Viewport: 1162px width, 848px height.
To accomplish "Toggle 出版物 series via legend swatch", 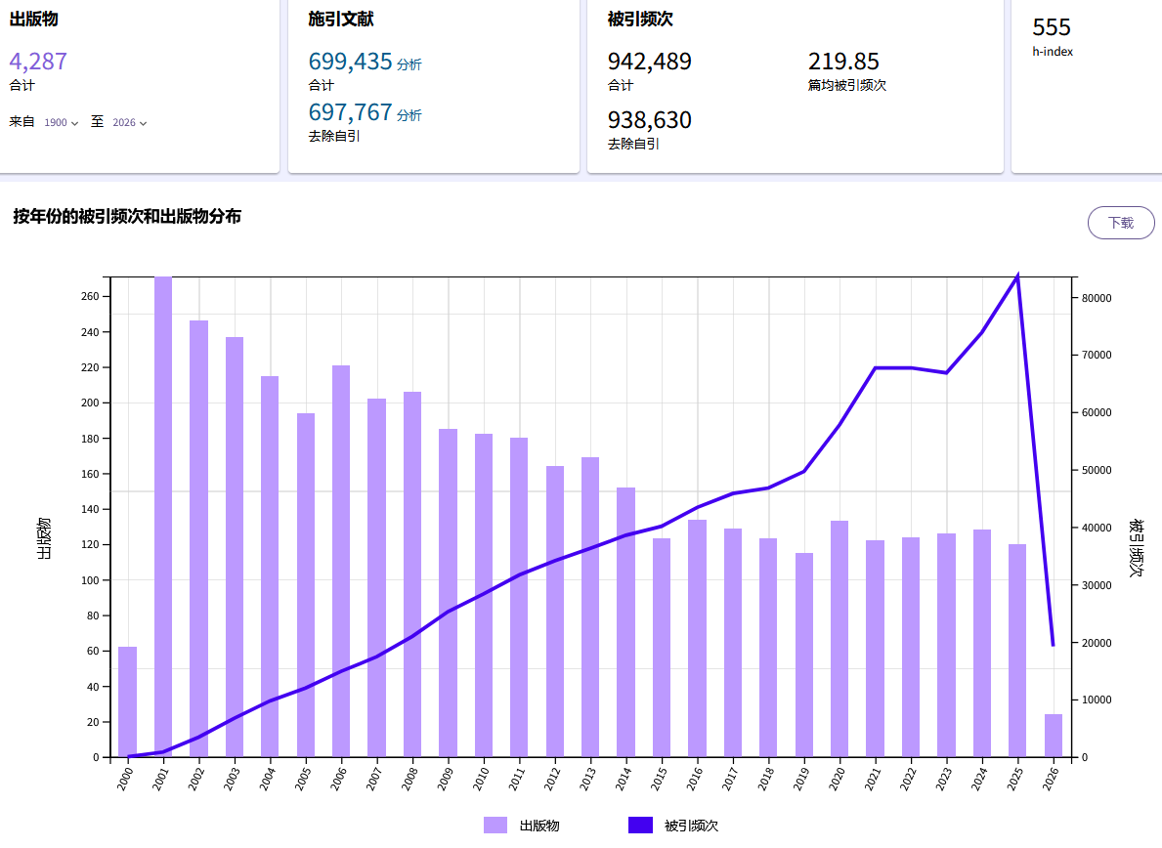I will point(495,826).
